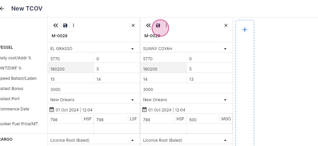Save the M-0029 estimate
318x146 pixels.
(158, 25)
